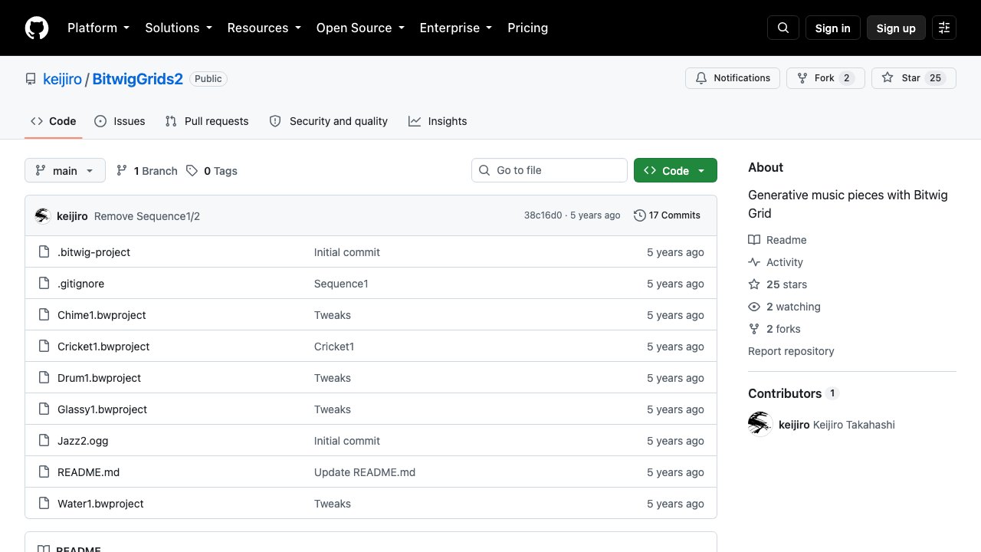Viewport: 981px width, 552px height.
Task: Open the Activity link in About
Action: click(x=776, y=262)
